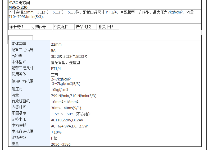
Task: Click the 203g~338g value
Action: 61,144
